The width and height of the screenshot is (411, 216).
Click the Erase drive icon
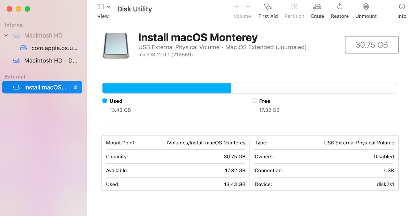point(317,6)
